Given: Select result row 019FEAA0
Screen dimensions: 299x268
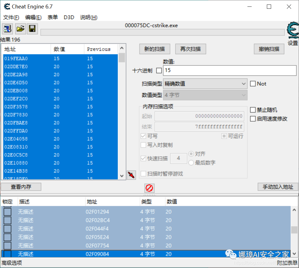Looking at the screenshot, I should tap(61, 59).
